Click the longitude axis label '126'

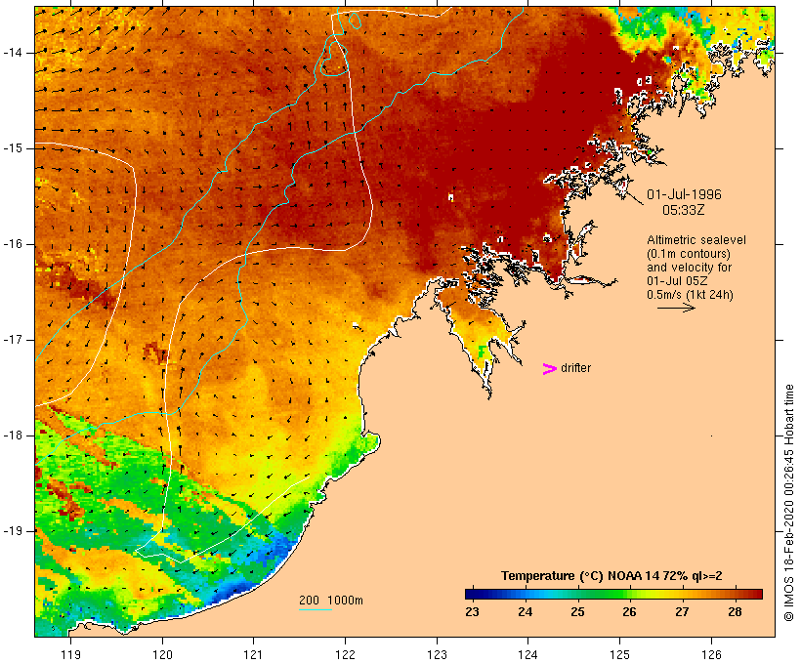tap(711, 655)
